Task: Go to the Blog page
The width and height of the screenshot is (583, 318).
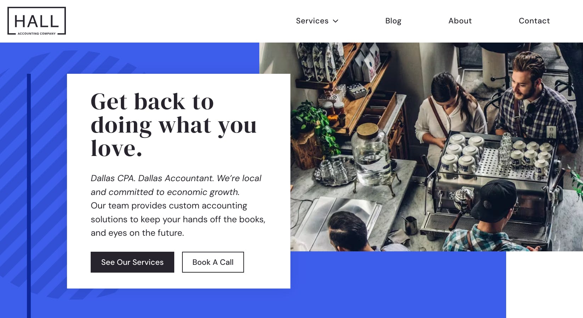Action: 393,21
